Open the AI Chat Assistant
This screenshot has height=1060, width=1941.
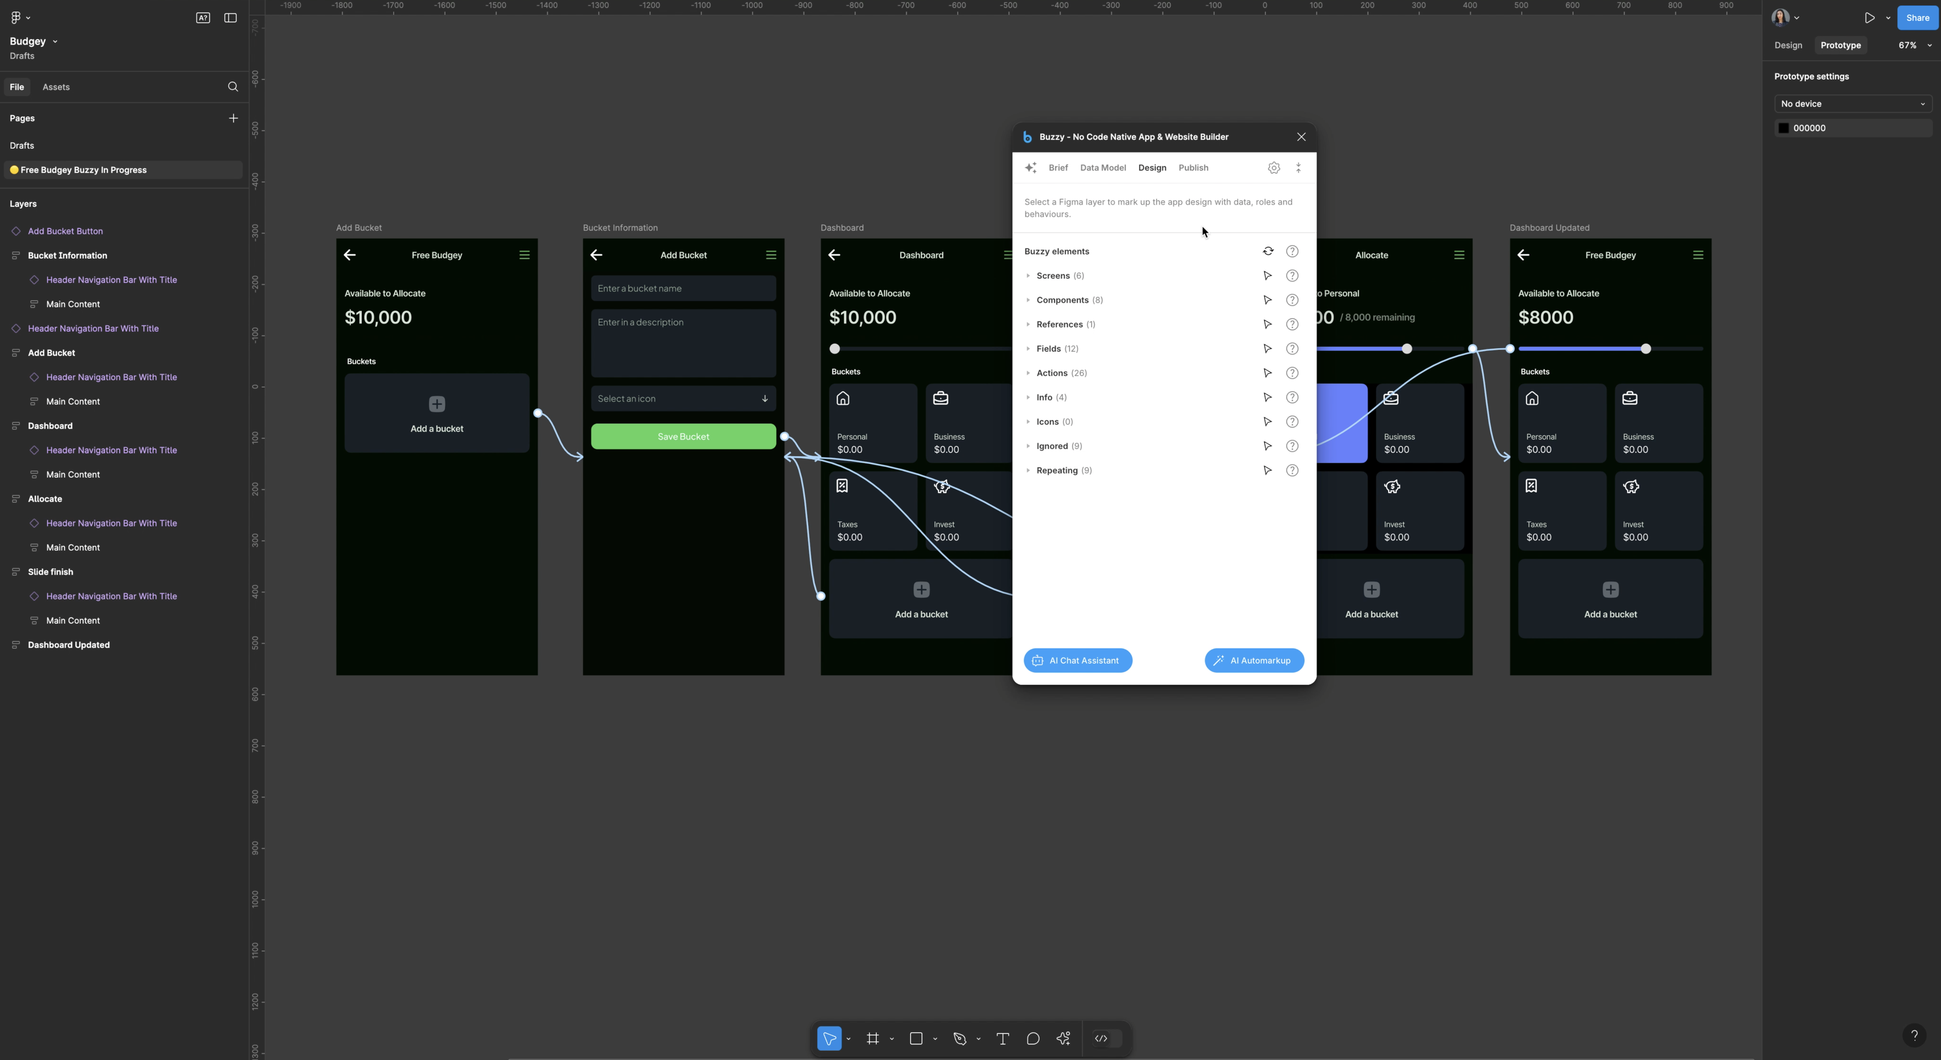coord(1077,659)
